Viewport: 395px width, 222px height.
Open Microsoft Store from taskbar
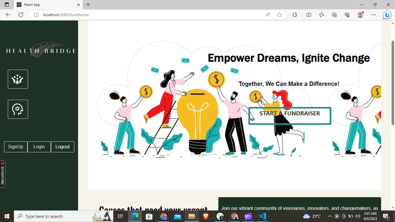149,216
